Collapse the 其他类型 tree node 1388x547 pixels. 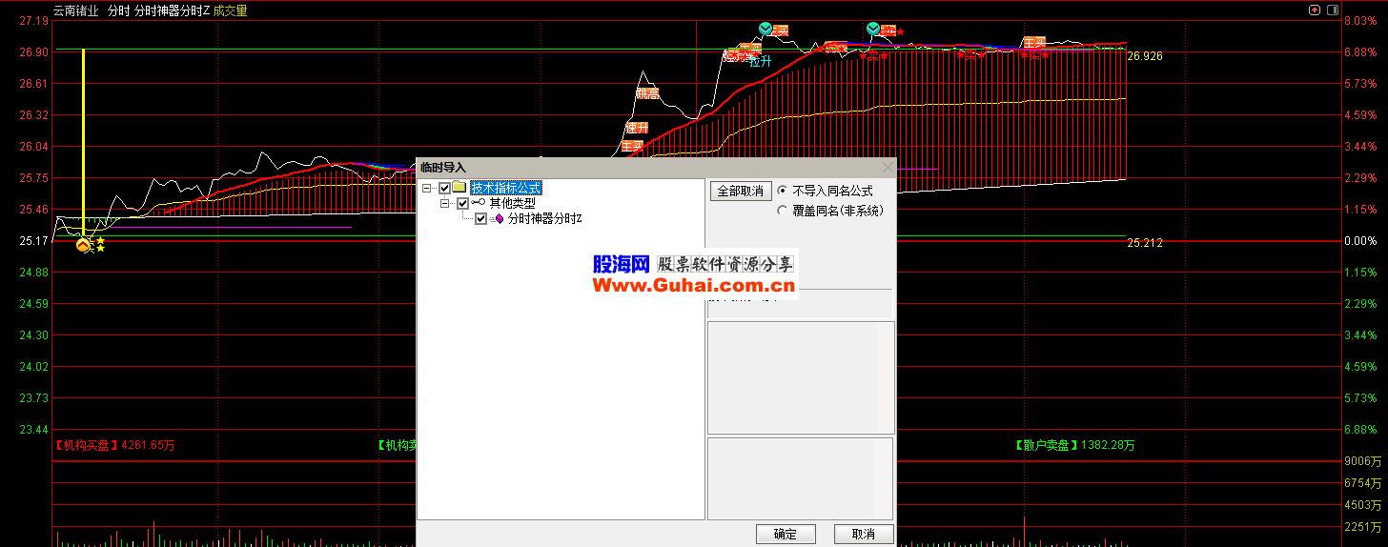pos(444,203)
